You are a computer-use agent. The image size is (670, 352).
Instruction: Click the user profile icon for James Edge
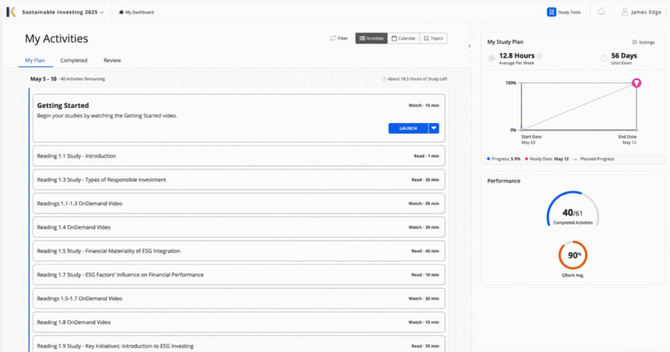(624, 12)
